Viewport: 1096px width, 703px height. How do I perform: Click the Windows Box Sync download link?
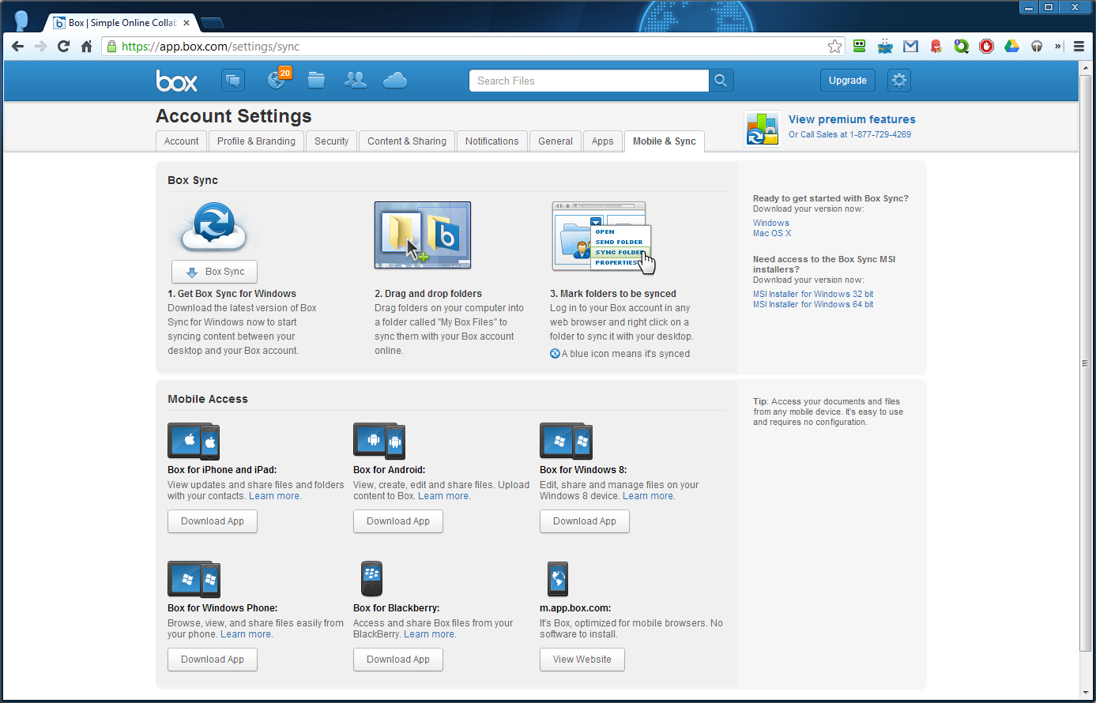pyautogui.click(x=771, y=223)
